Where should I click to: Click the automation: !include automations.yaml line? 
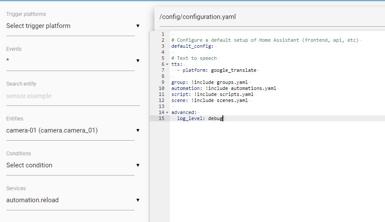coord(224,88)
